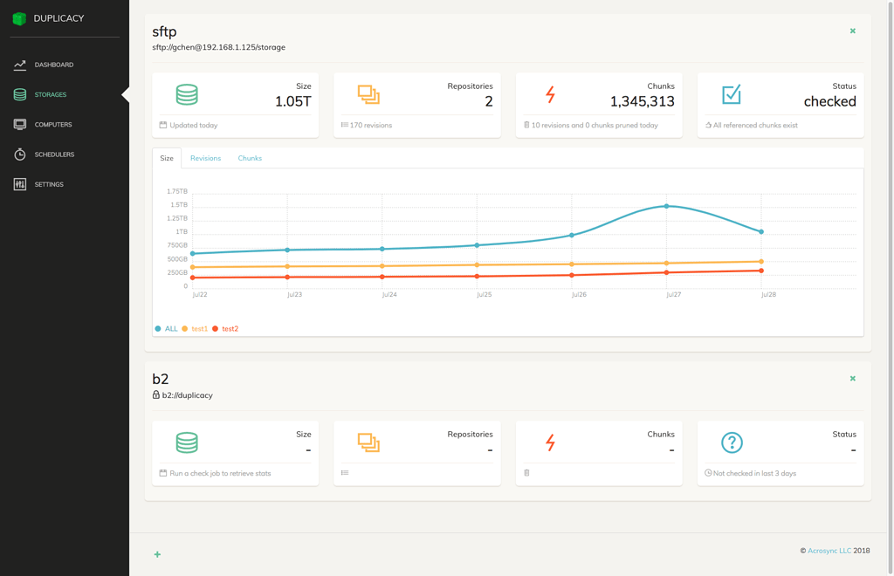
Task: Click the blue ALL data point at Jul28
Action: (761, 232)
